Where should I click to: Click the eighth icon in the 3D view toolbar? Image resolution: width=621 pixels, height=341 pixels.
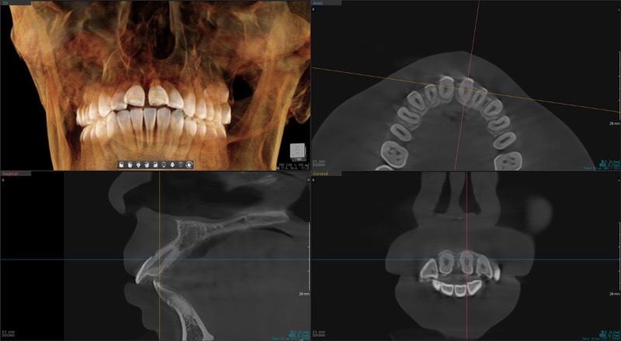coord(181,164)
